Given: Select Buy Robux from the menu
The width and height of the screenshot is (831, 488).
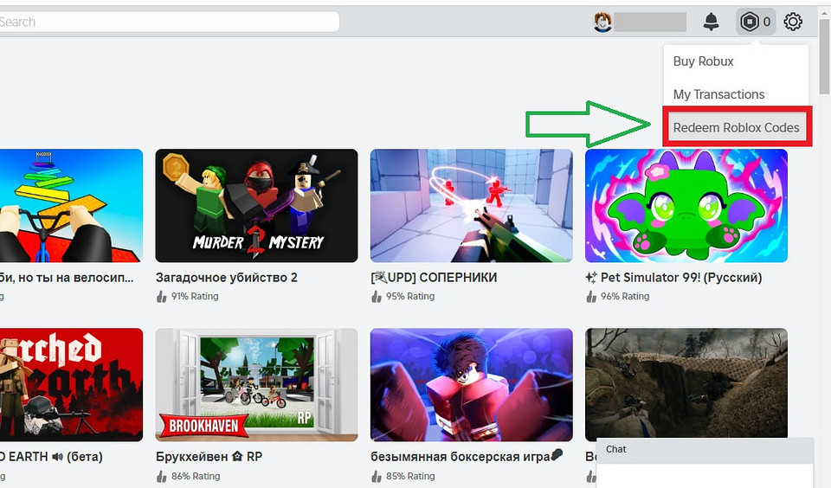Looking at the screenshot, I should 703,61.
